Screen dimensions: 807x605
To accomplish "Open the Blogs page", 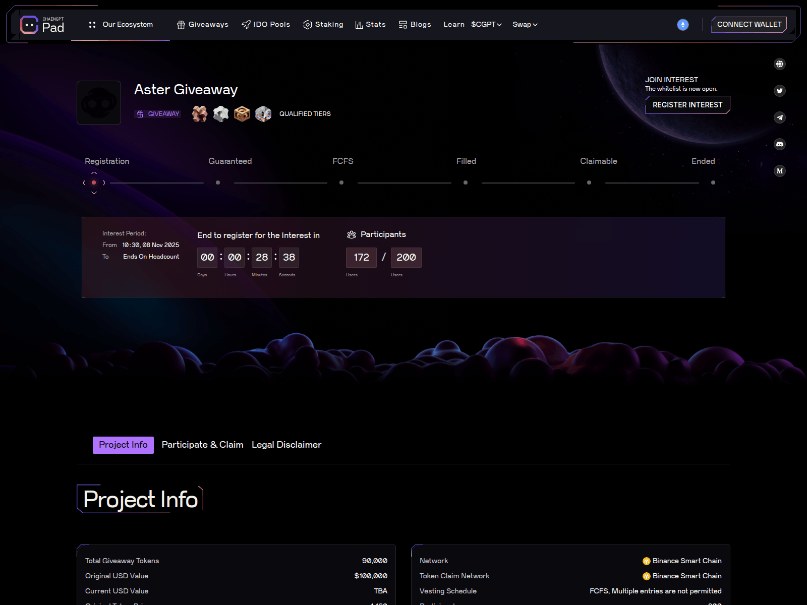I will [415, 24].
